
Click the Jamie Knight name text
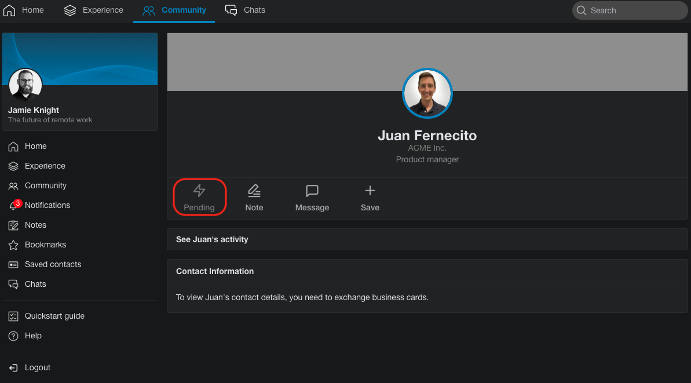pos(34,110)
